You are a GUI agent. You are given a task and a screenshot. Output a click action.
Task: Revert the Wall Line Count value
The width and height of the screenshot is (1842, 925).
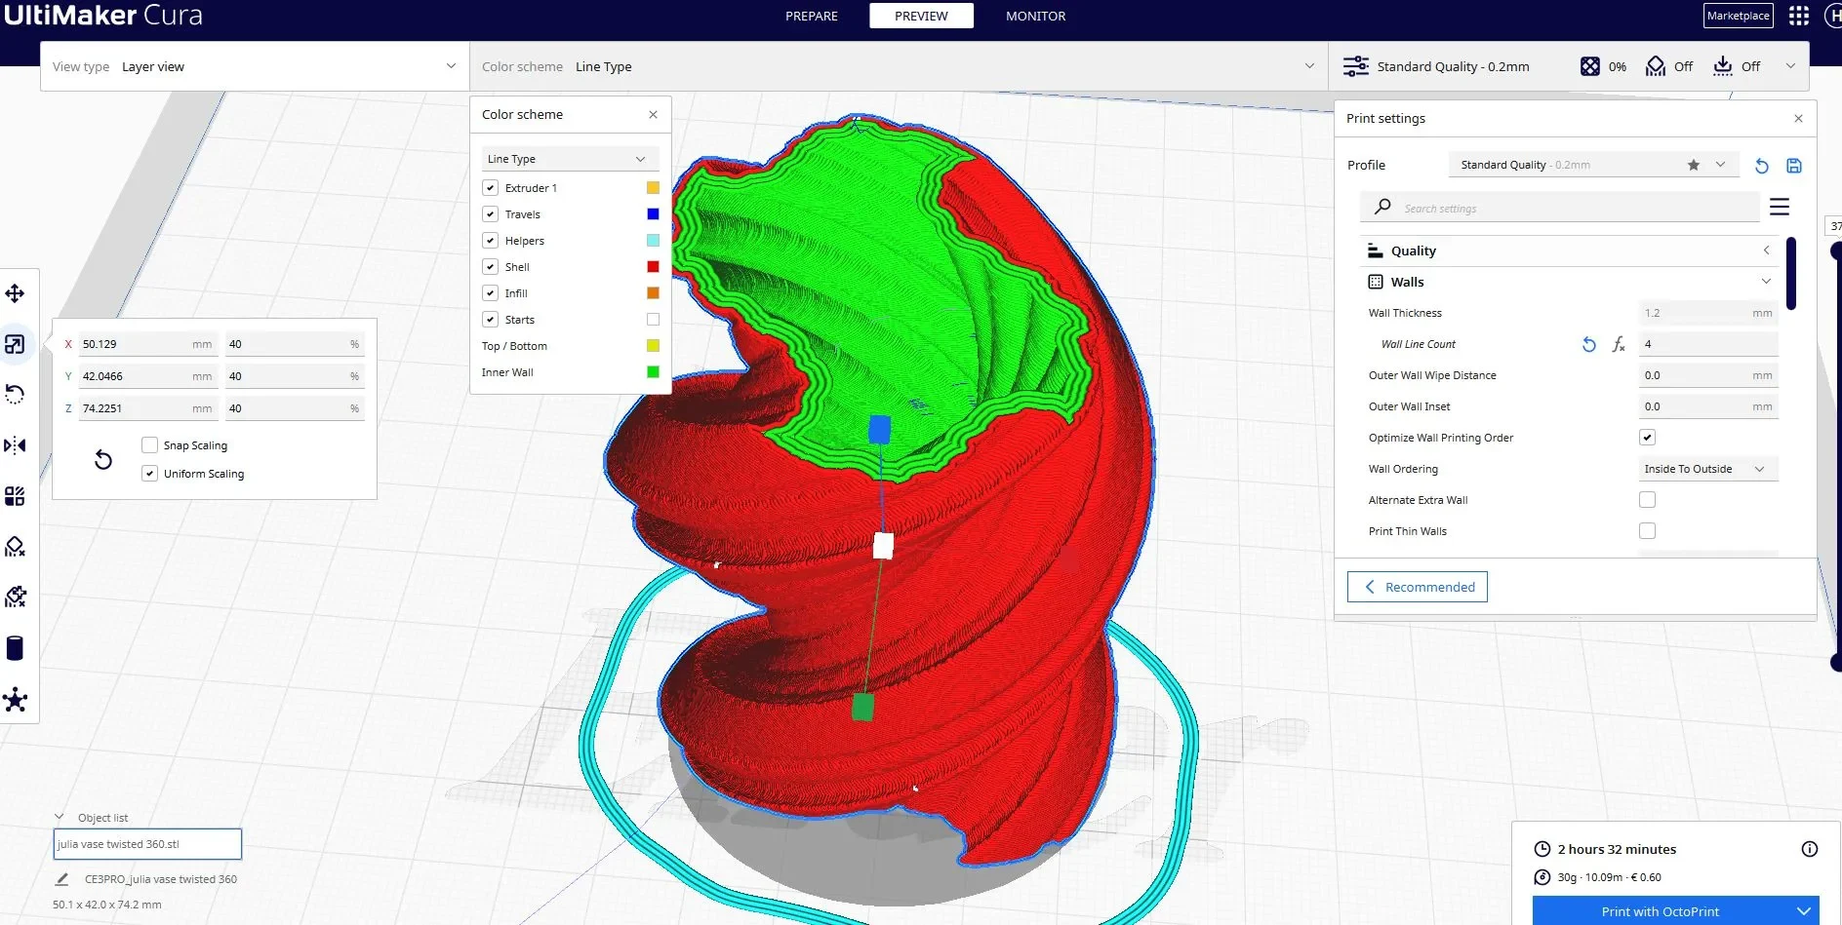(1589, 344)
